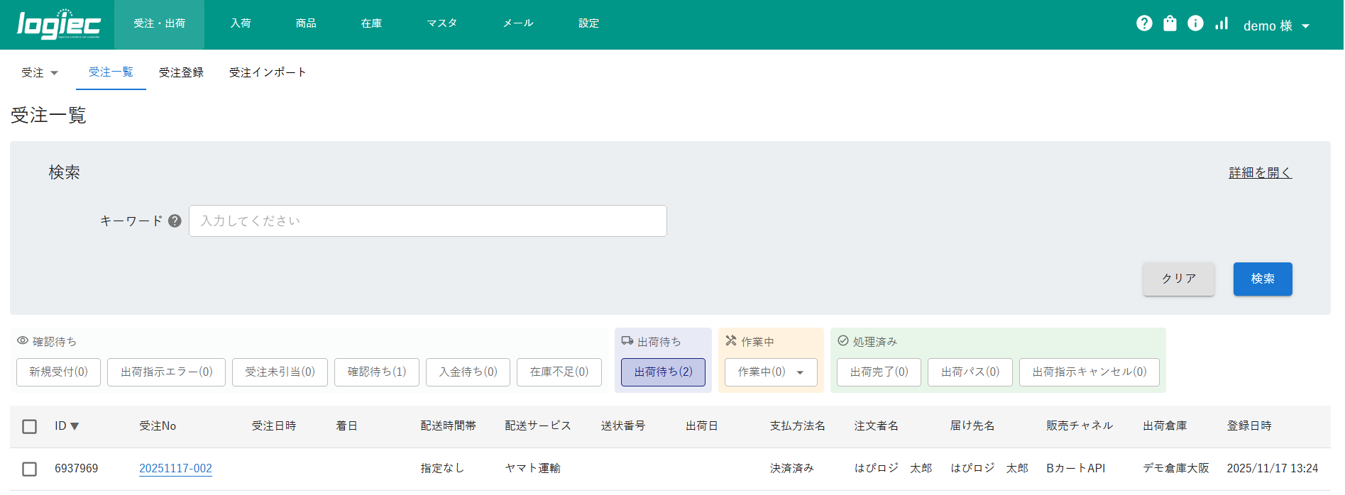Image resolution: width=1345 pixels, height=495 pixels.
Task: Sort by ID column arrow
Action: pyautogui.click(x=75, y=426)
